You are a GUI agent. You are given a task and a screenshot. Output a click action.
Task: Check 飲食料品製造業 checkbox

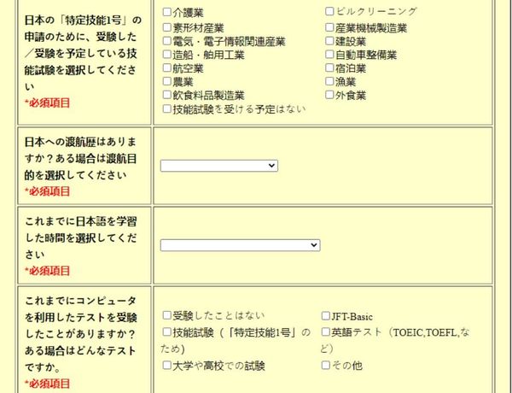click(167, 95)
